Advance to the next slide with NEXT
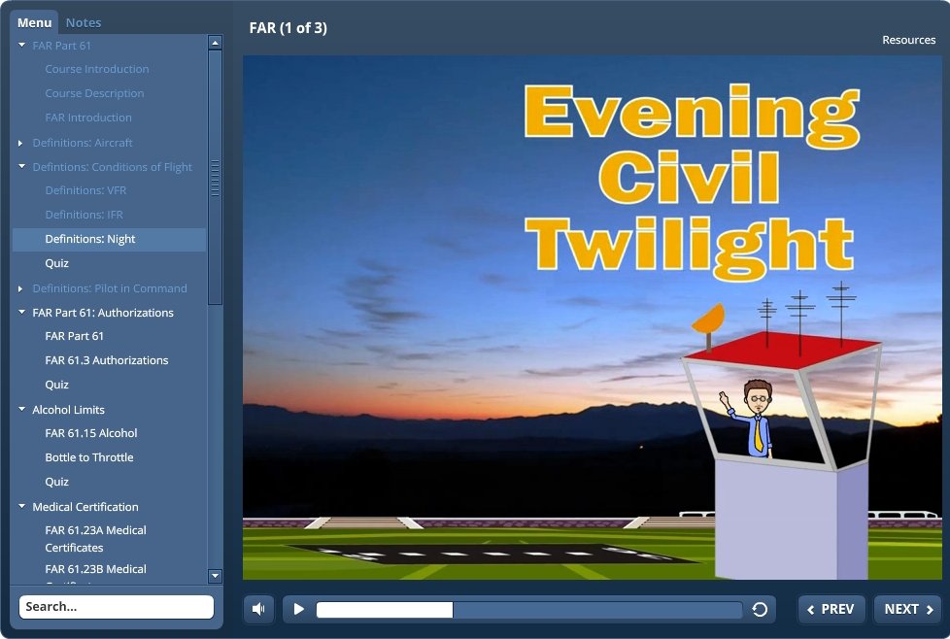The height and width of the screenshot is (639, 950). click(908, 609)
